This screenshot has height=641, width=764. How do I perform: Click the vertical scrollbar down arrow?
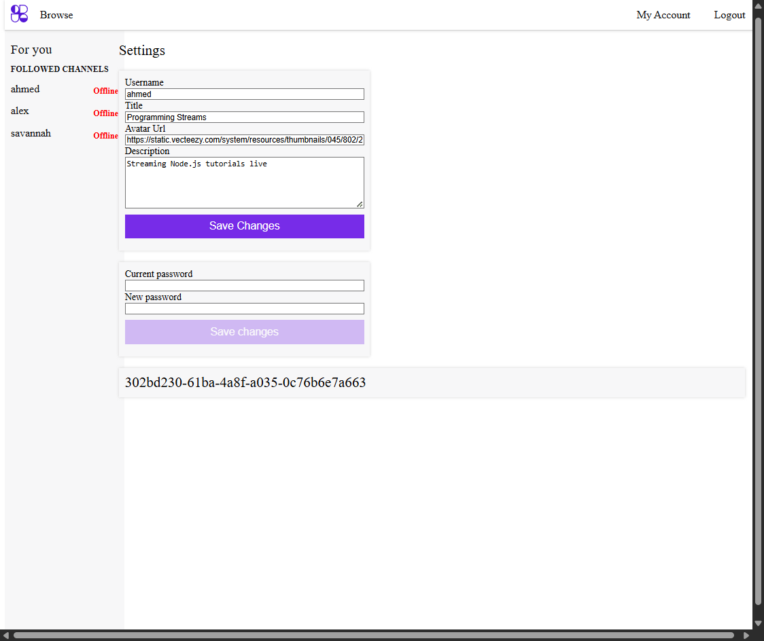[x=758, y=624]
